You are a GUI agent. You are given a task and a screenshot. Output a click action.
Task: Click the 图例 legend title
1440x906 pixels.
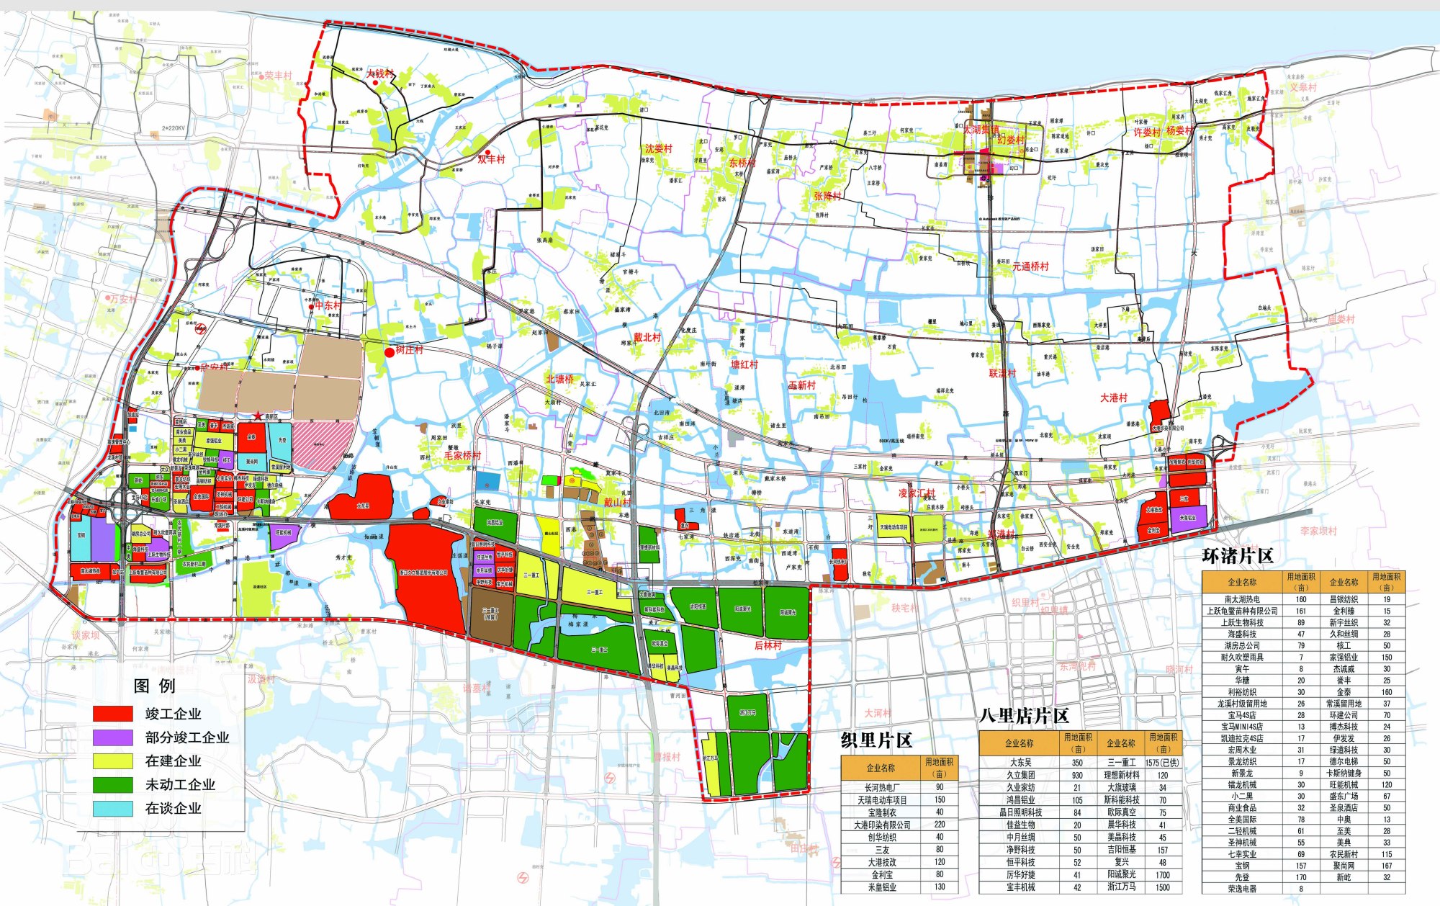tap(155, 686)
